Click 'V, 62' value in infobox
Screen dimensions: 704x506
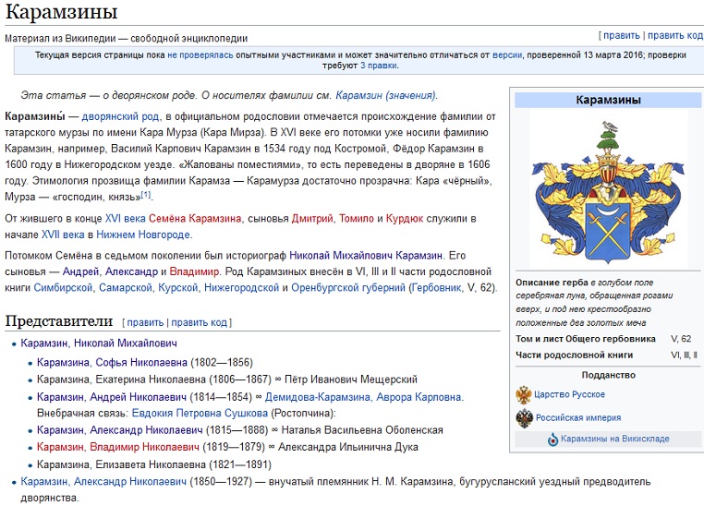click(681, 339)
